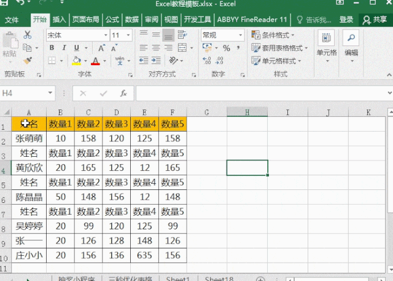The image size is (393, 281).
Task: Increase font size with large A icon
Action: coord(101,48)
